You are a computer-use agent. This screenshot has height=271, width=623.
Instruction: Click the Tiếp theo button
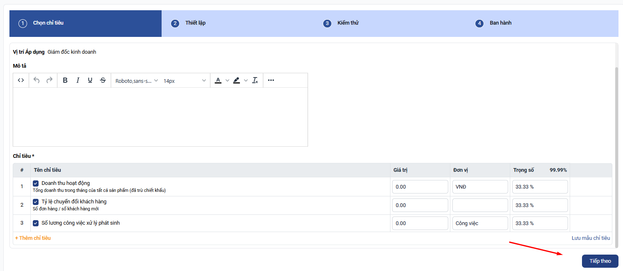[600, 261]
